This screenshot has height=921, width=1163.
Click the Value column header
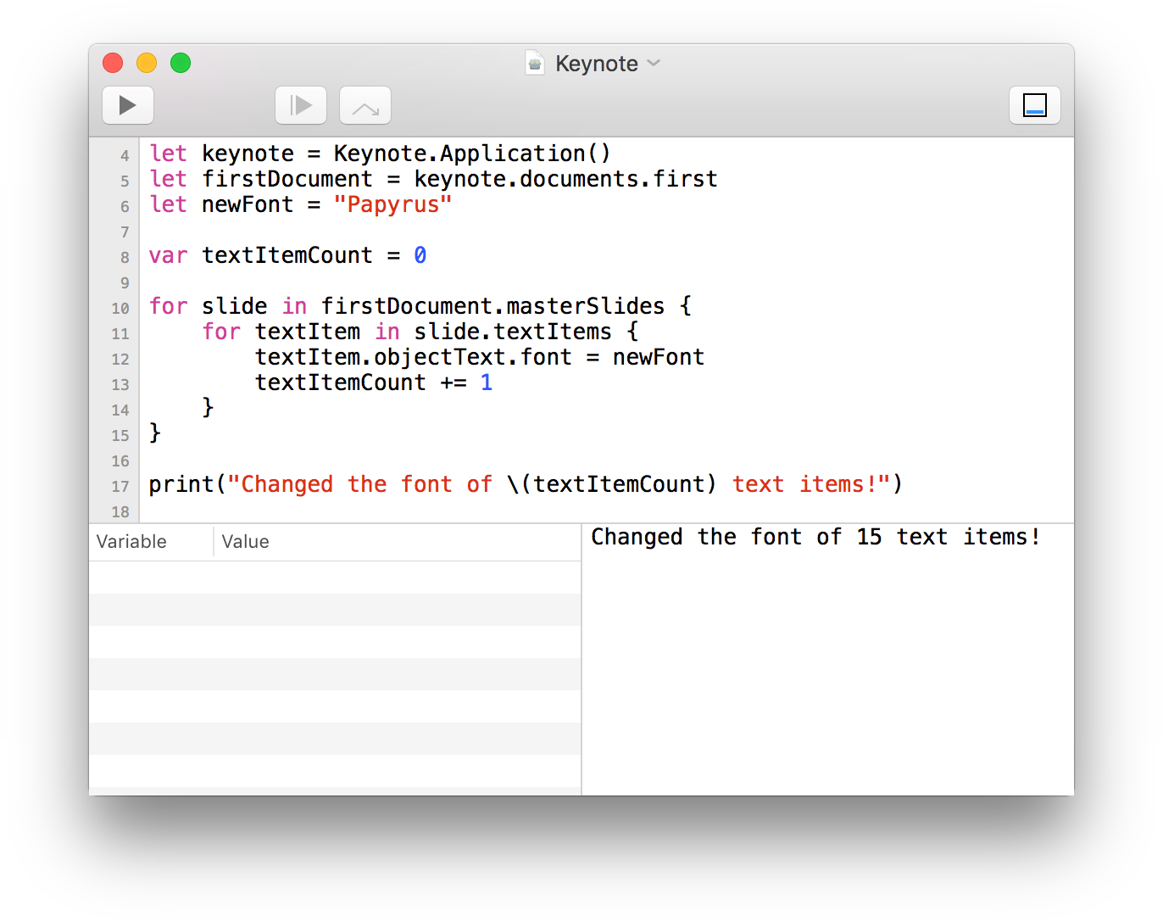click(246, 542)
